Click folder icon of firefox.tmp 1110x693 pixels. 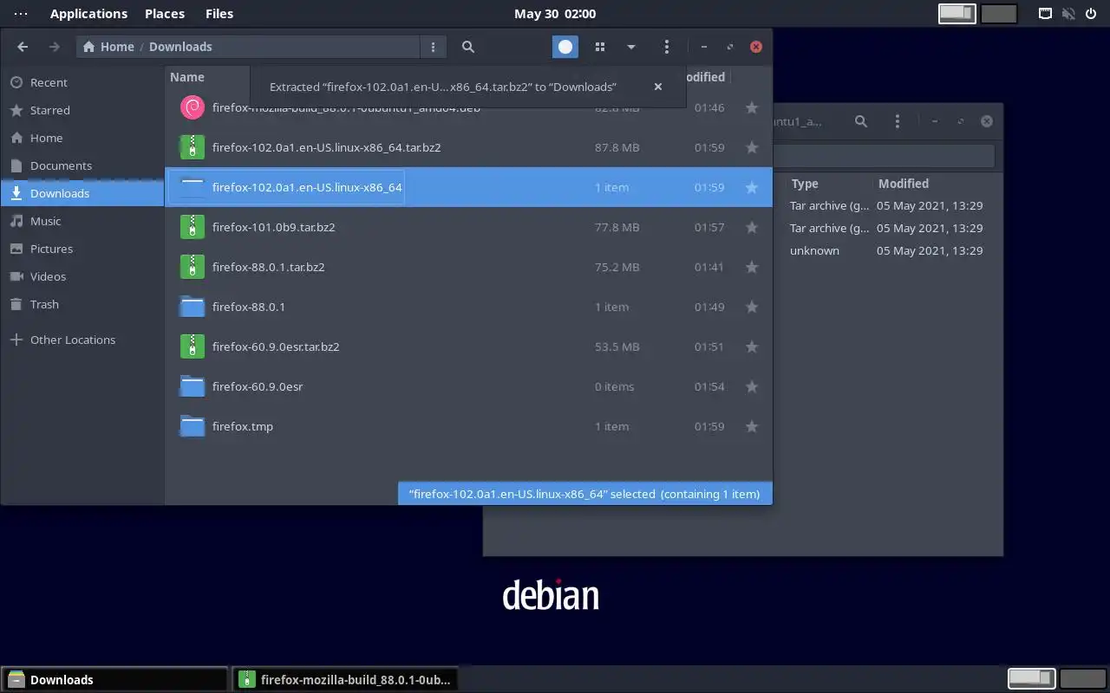click(192, 426)
